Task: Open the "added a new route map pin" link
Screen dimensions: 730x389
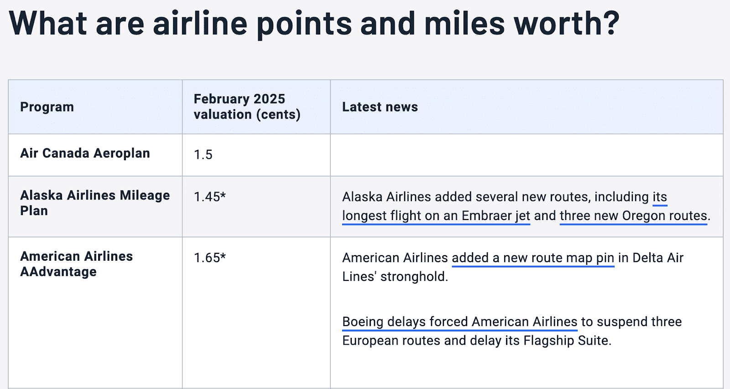Action: pos(532,258)
